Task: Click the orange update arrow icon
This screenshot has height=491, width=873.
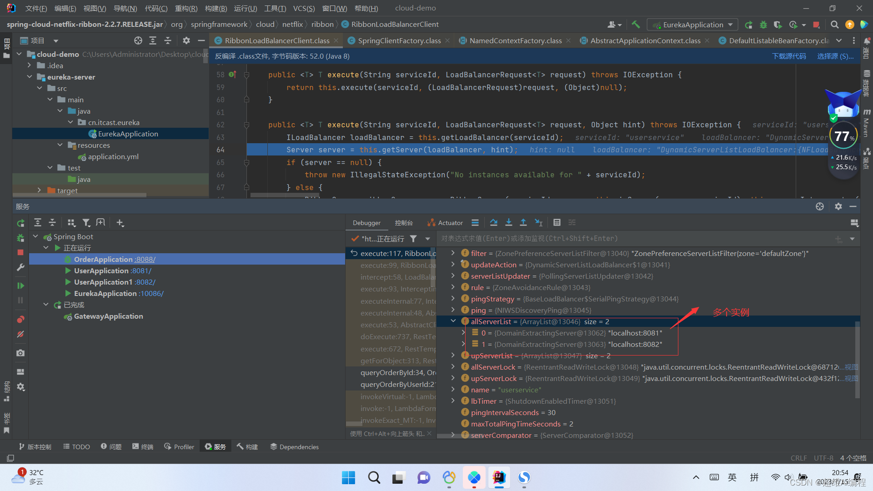Action: coord(849,25)
